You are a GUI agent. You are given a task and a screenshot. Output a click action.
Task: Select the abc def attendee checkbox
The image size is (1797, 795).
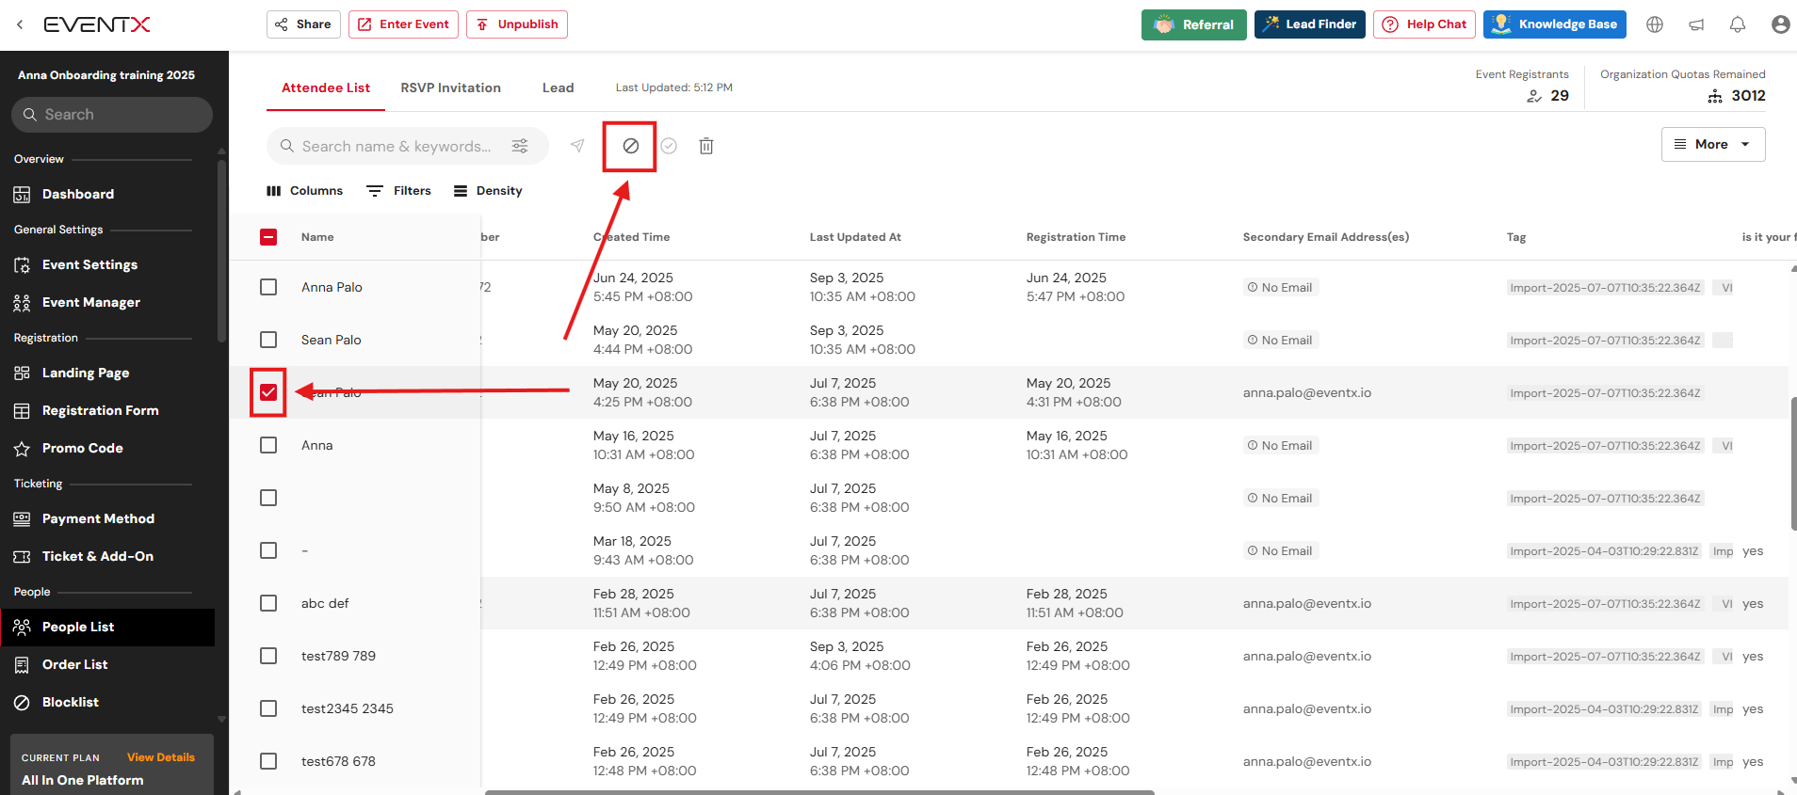268,603
